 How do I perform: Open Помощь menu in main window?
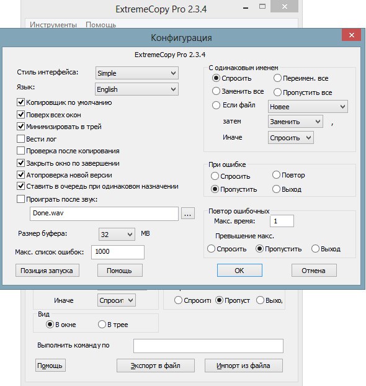point(100,25)
